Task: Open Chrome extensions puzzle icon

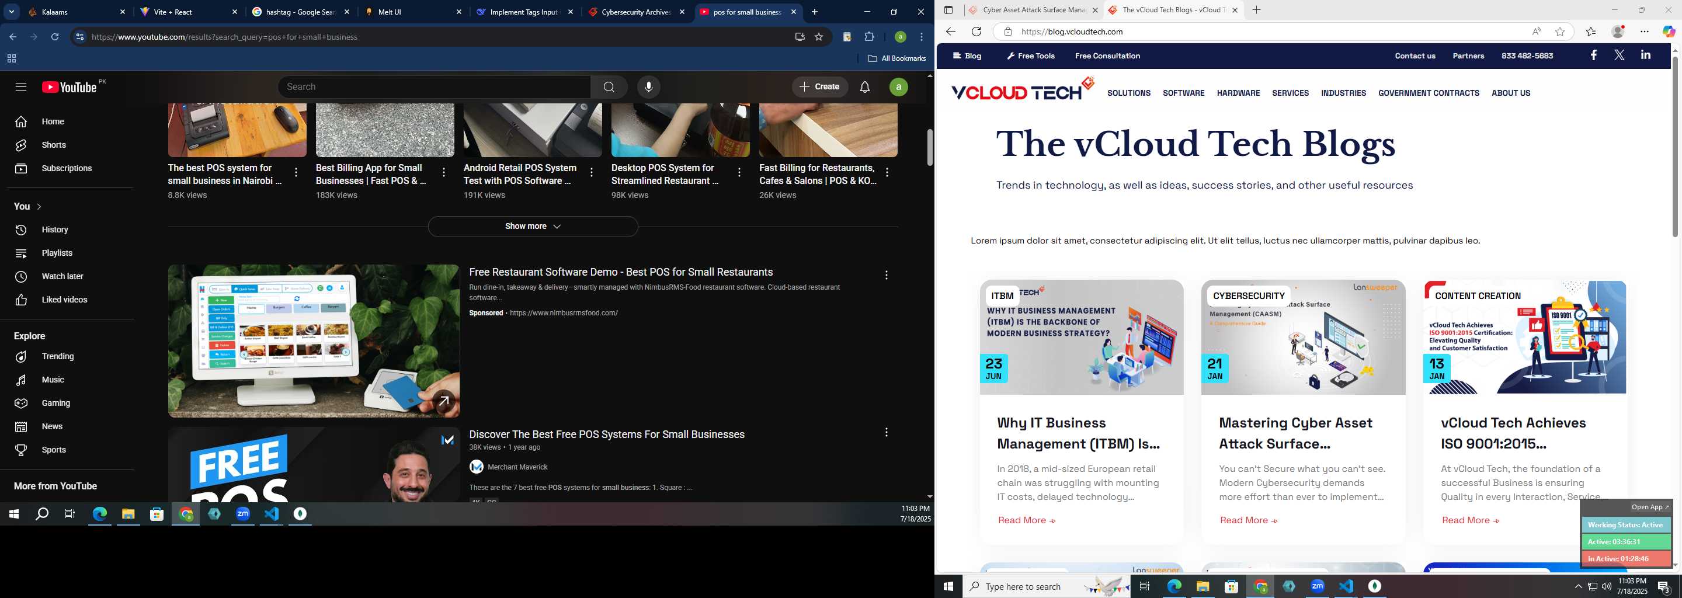Action: (869, 37)
